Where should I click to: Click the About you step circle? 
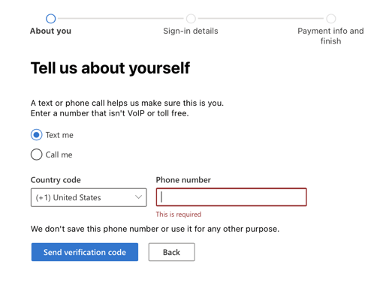(x=50, y=19)
